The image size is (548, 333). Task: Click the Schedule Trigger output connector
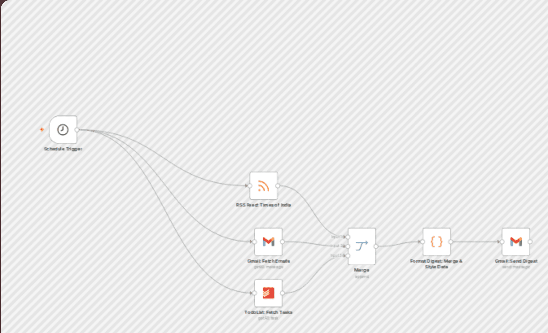point(77,130)
